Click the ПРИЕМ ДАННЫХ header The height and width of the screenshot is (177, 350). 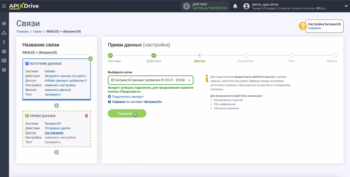click(43, 116)
